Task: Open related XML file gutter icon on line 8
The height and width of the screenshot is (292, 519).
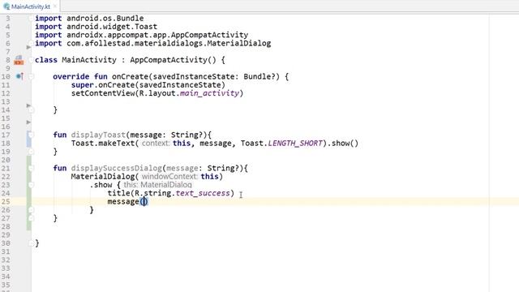Action: 19,60
